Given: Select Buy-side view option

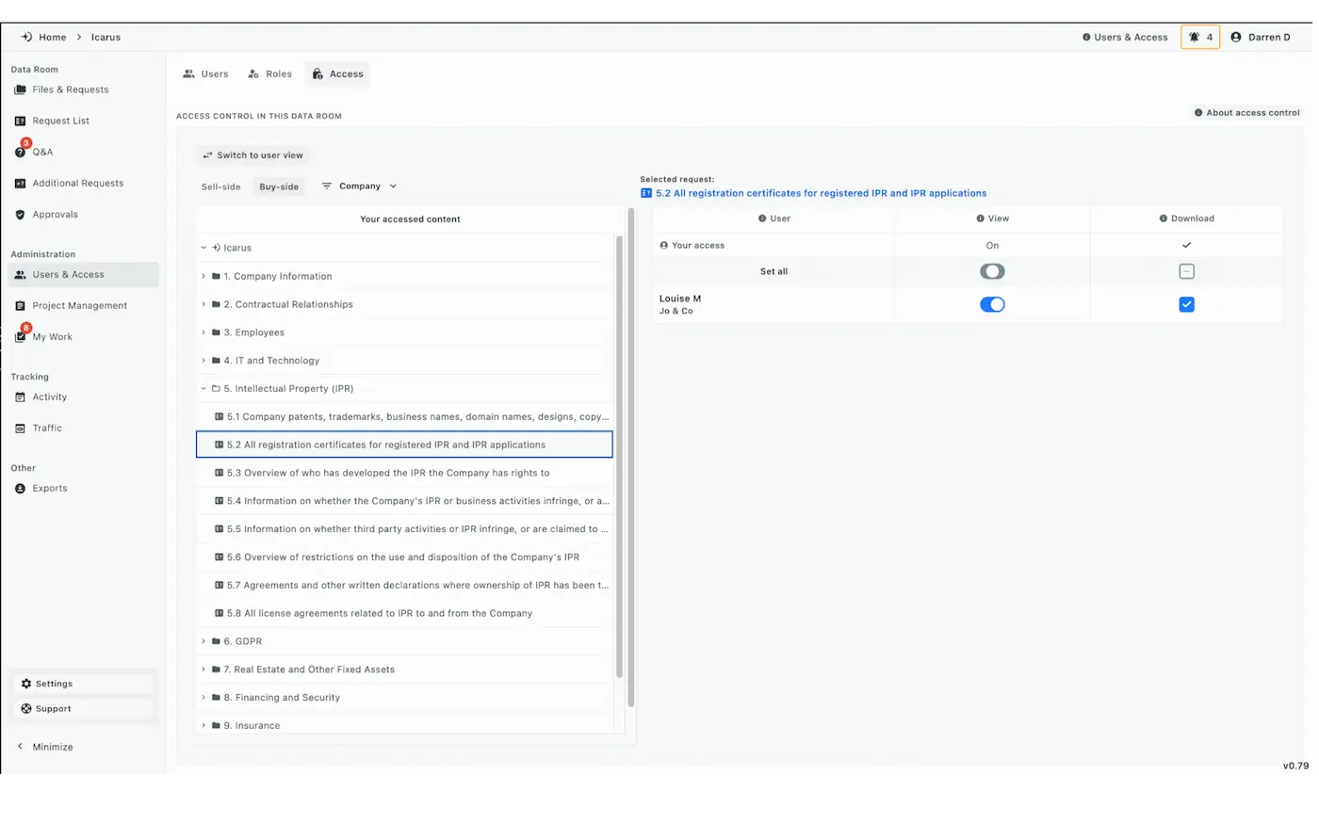Looking at the screenshot, I should click(x=279, y=186).
